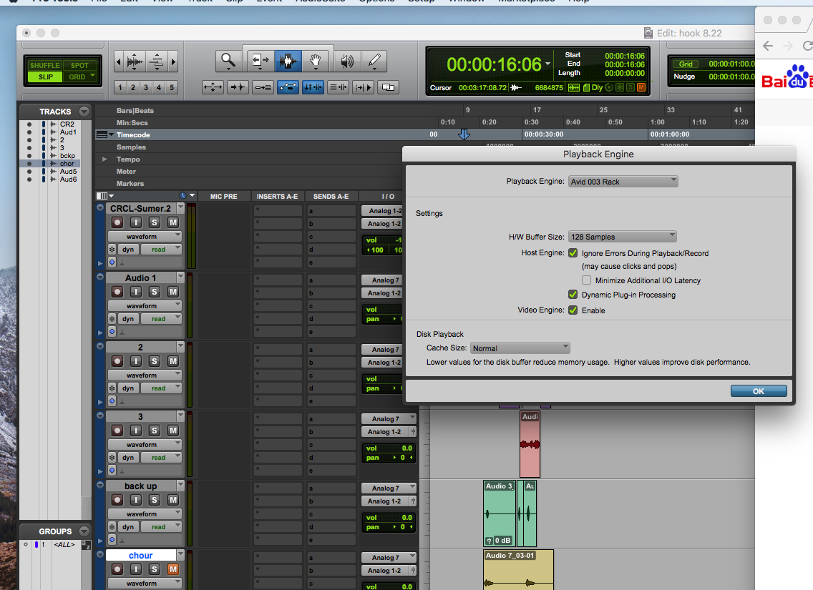Select the Grabber hand tool
Image resolution: width=813 pixels, height=590 pixels.
point(315,61)
